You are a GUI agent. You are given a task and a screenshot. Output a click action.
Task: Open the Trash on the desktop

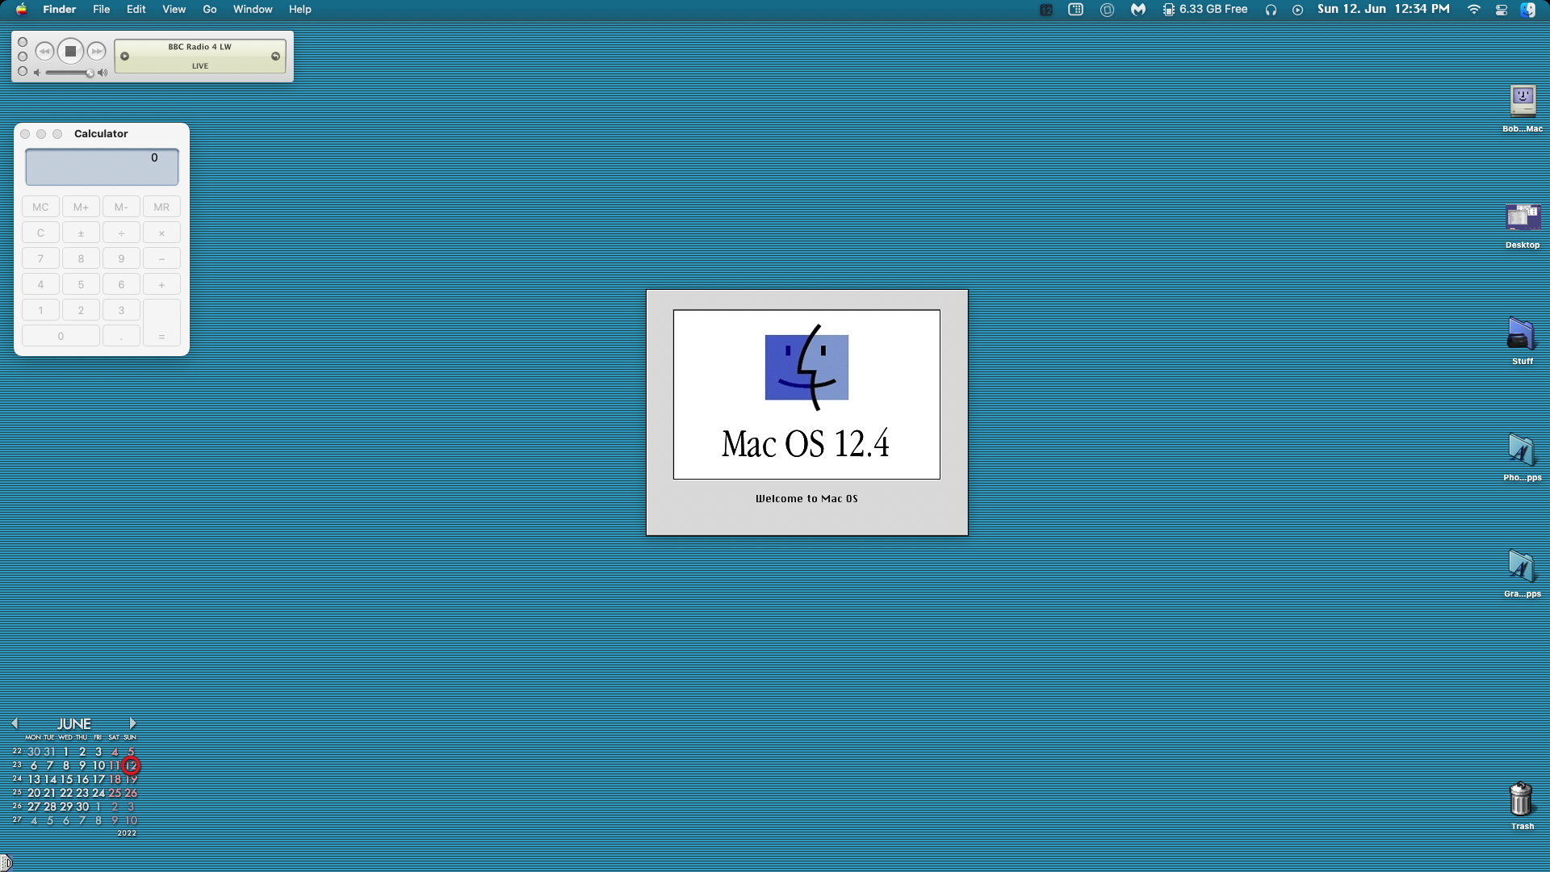tap(1522, 801)
